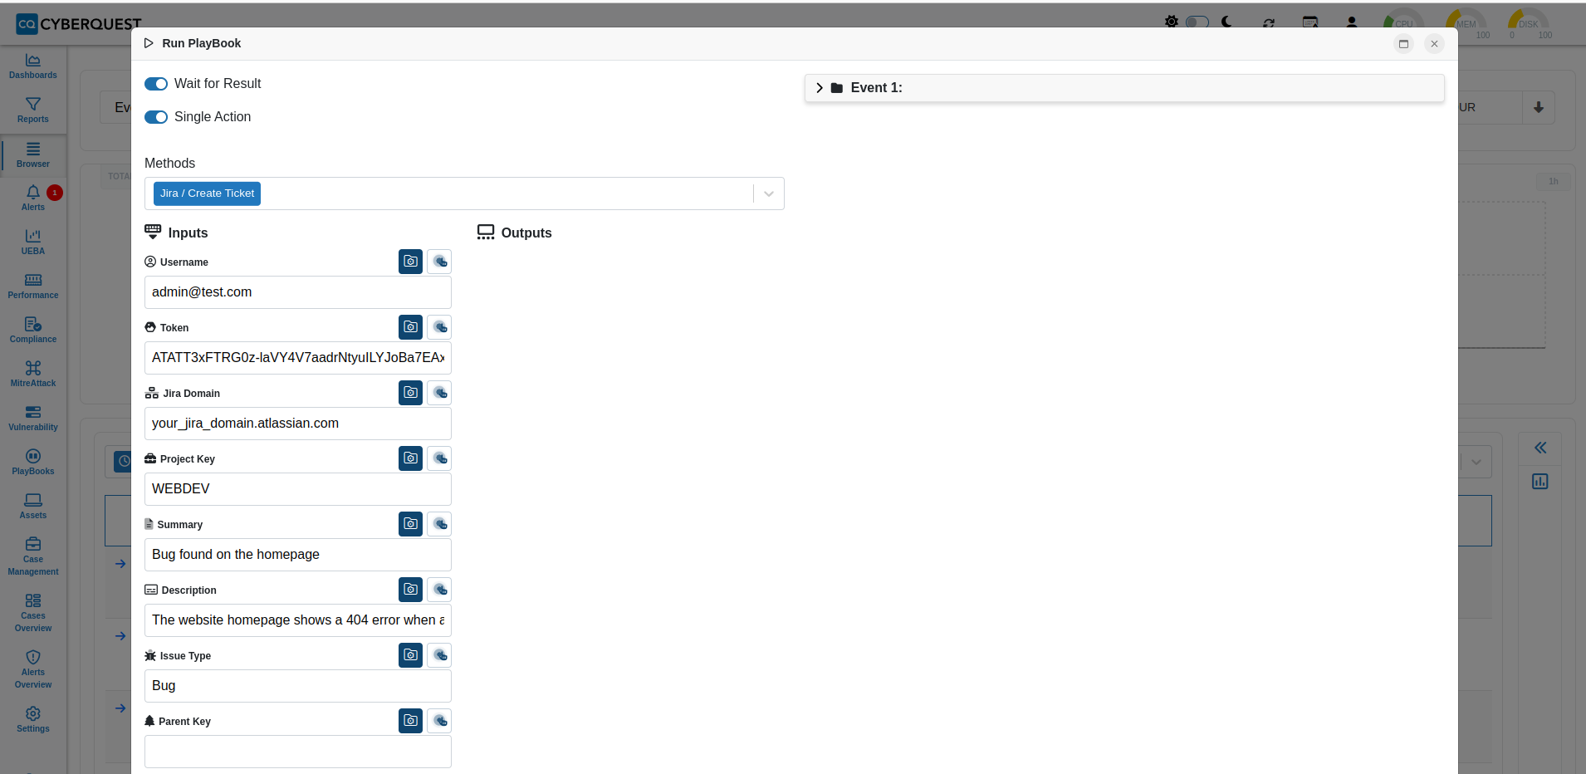Maximize the Run PlayBook dialog
1586x774 pixels.
(x=1404, y=44)
